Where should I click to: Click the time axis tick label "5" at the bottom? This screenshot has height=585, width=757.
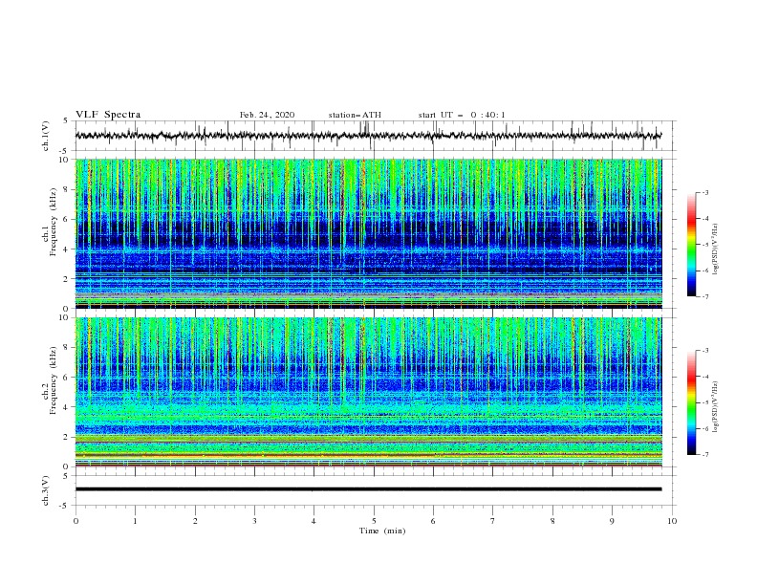click(374, 521)
